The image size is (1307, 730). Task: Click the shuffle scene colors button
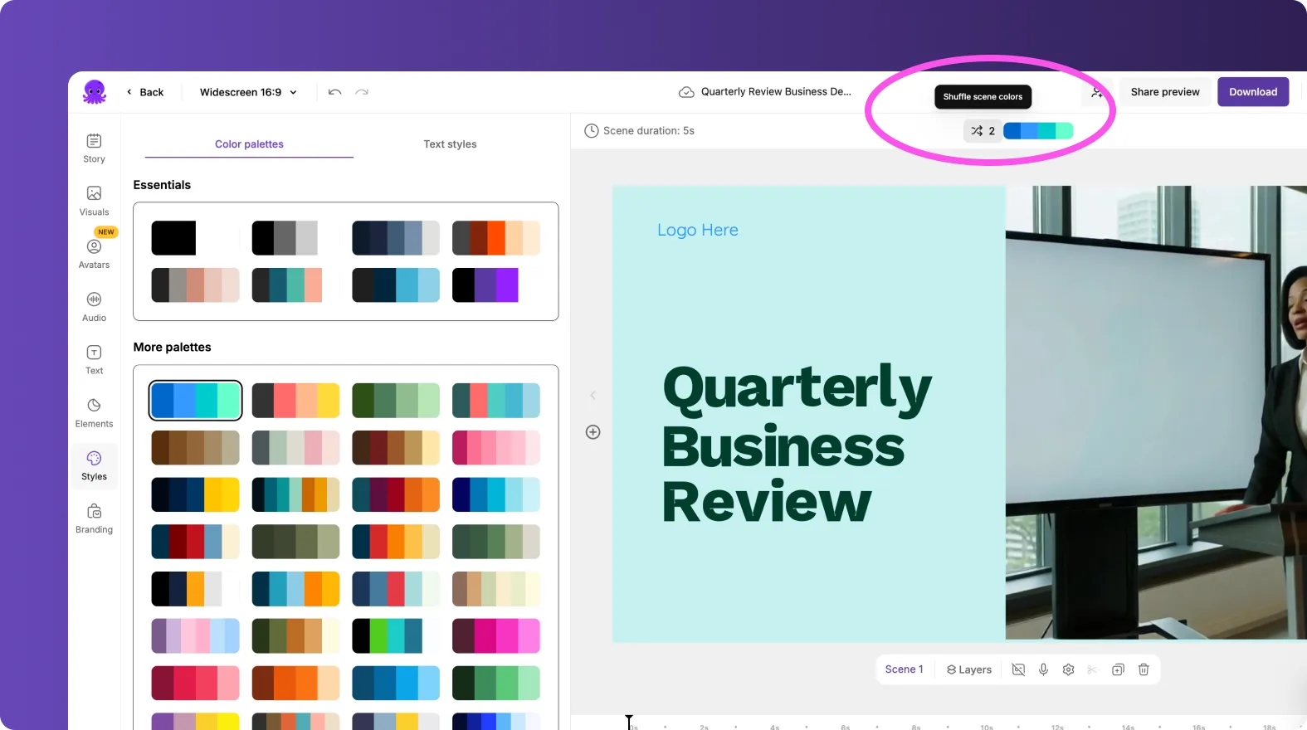click(983, 131)
